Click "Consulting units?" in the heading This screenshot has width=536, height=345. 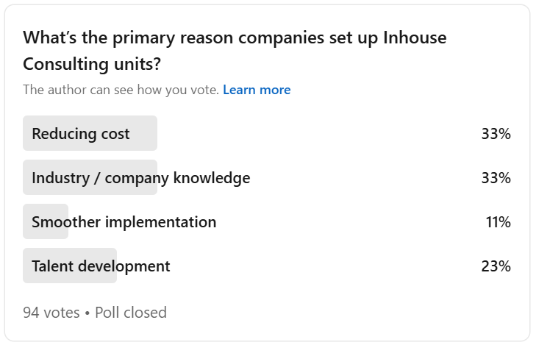pyautogui.click(x=92, y=64)
